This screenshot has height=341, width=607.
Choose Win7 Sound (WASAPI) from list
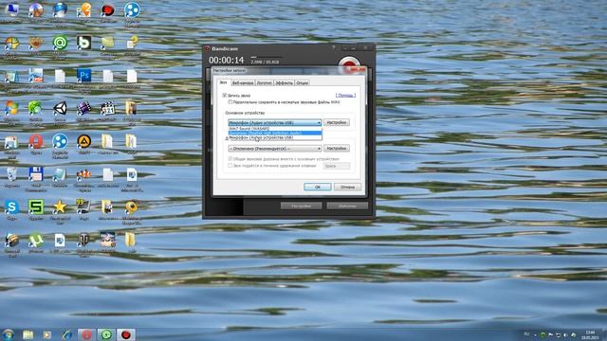click(275, 129)
